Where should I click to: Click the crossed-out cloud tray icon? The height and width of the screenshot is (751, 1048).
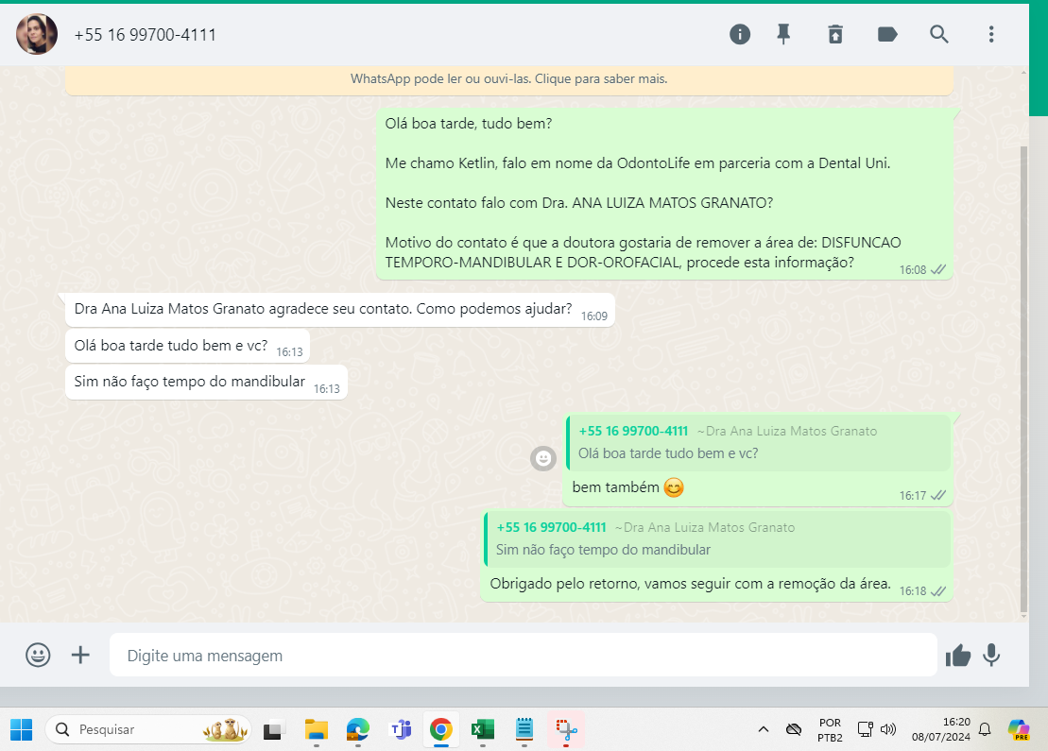point(794,729)
